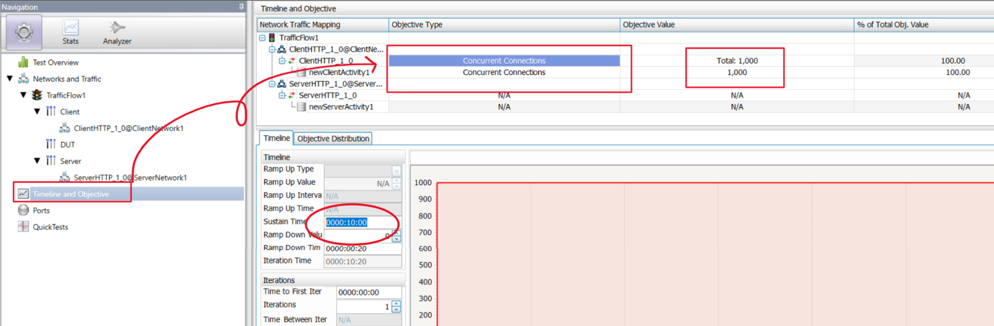Collapse the ServerHTTP_1_0 table node
994x326 pixels.
click(281, 95)
